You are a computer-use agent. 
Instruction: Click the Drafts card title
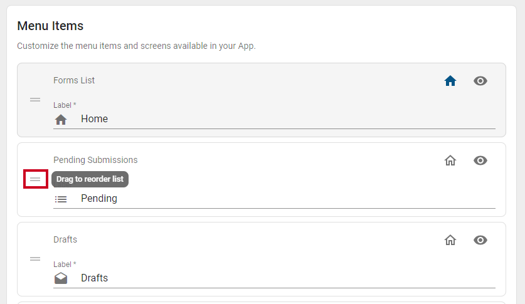pos(65,240)
